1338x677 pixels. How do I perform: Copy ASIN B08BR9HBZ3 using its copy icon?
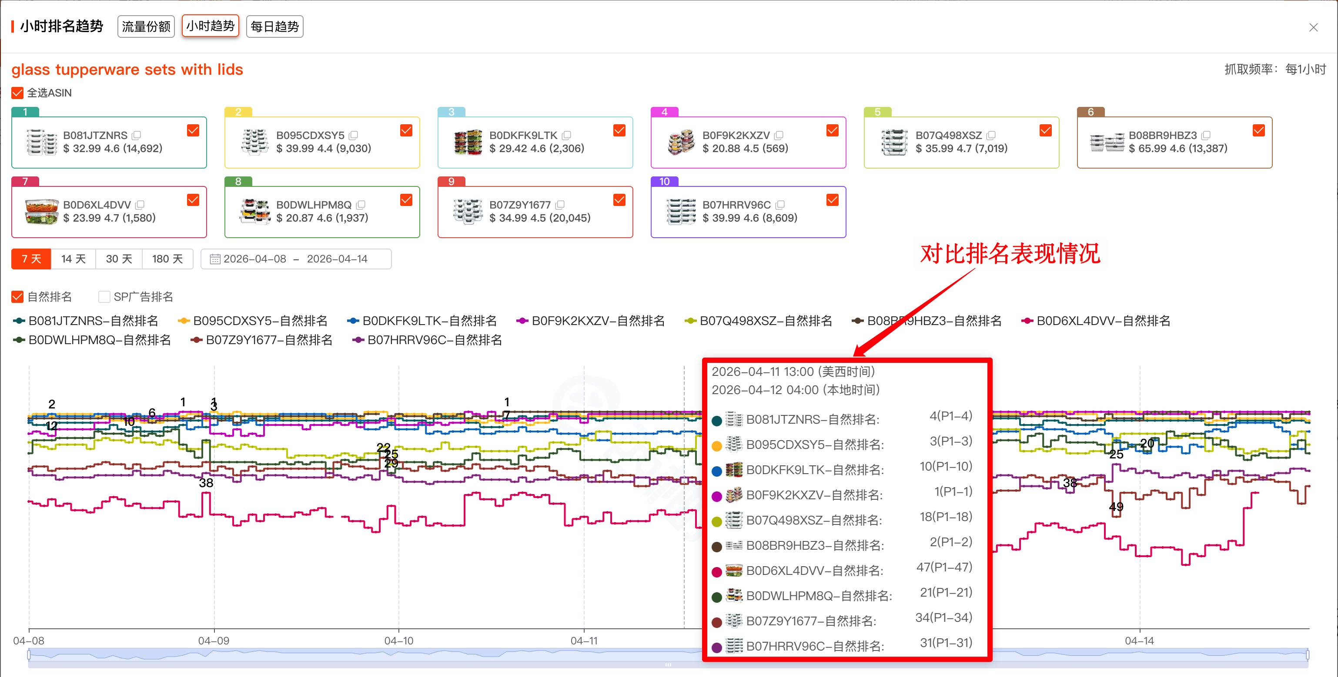[1206, 135]
